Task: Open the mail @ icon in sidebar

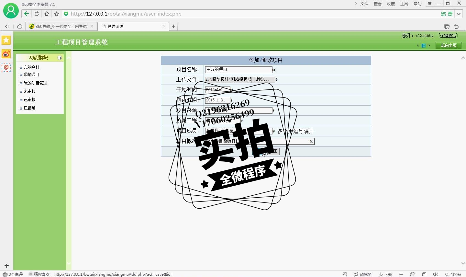Action: pos(6,67)
